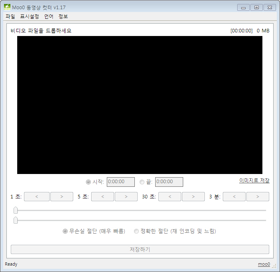The height and width of the screenshot is (272, 280).
Task: Select the 끝 (end) radio button
Action: [142, 182]
